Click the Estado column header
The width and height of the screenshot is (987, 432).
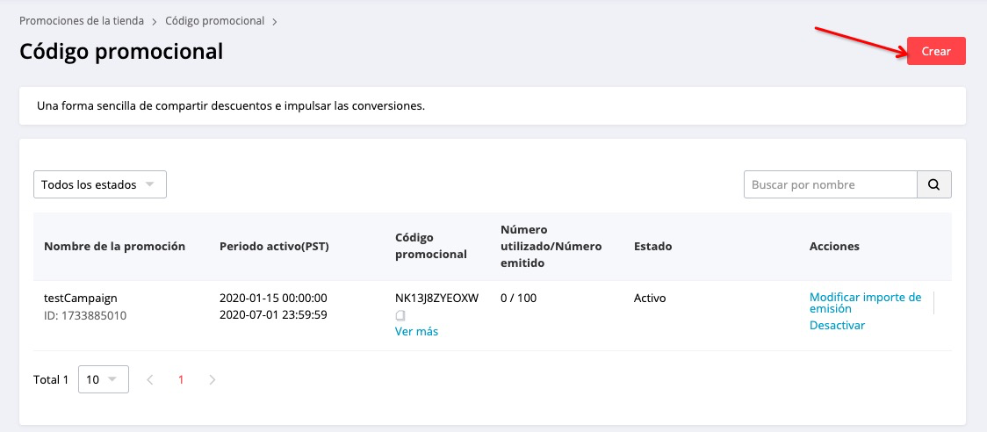[x=652, y=246]
